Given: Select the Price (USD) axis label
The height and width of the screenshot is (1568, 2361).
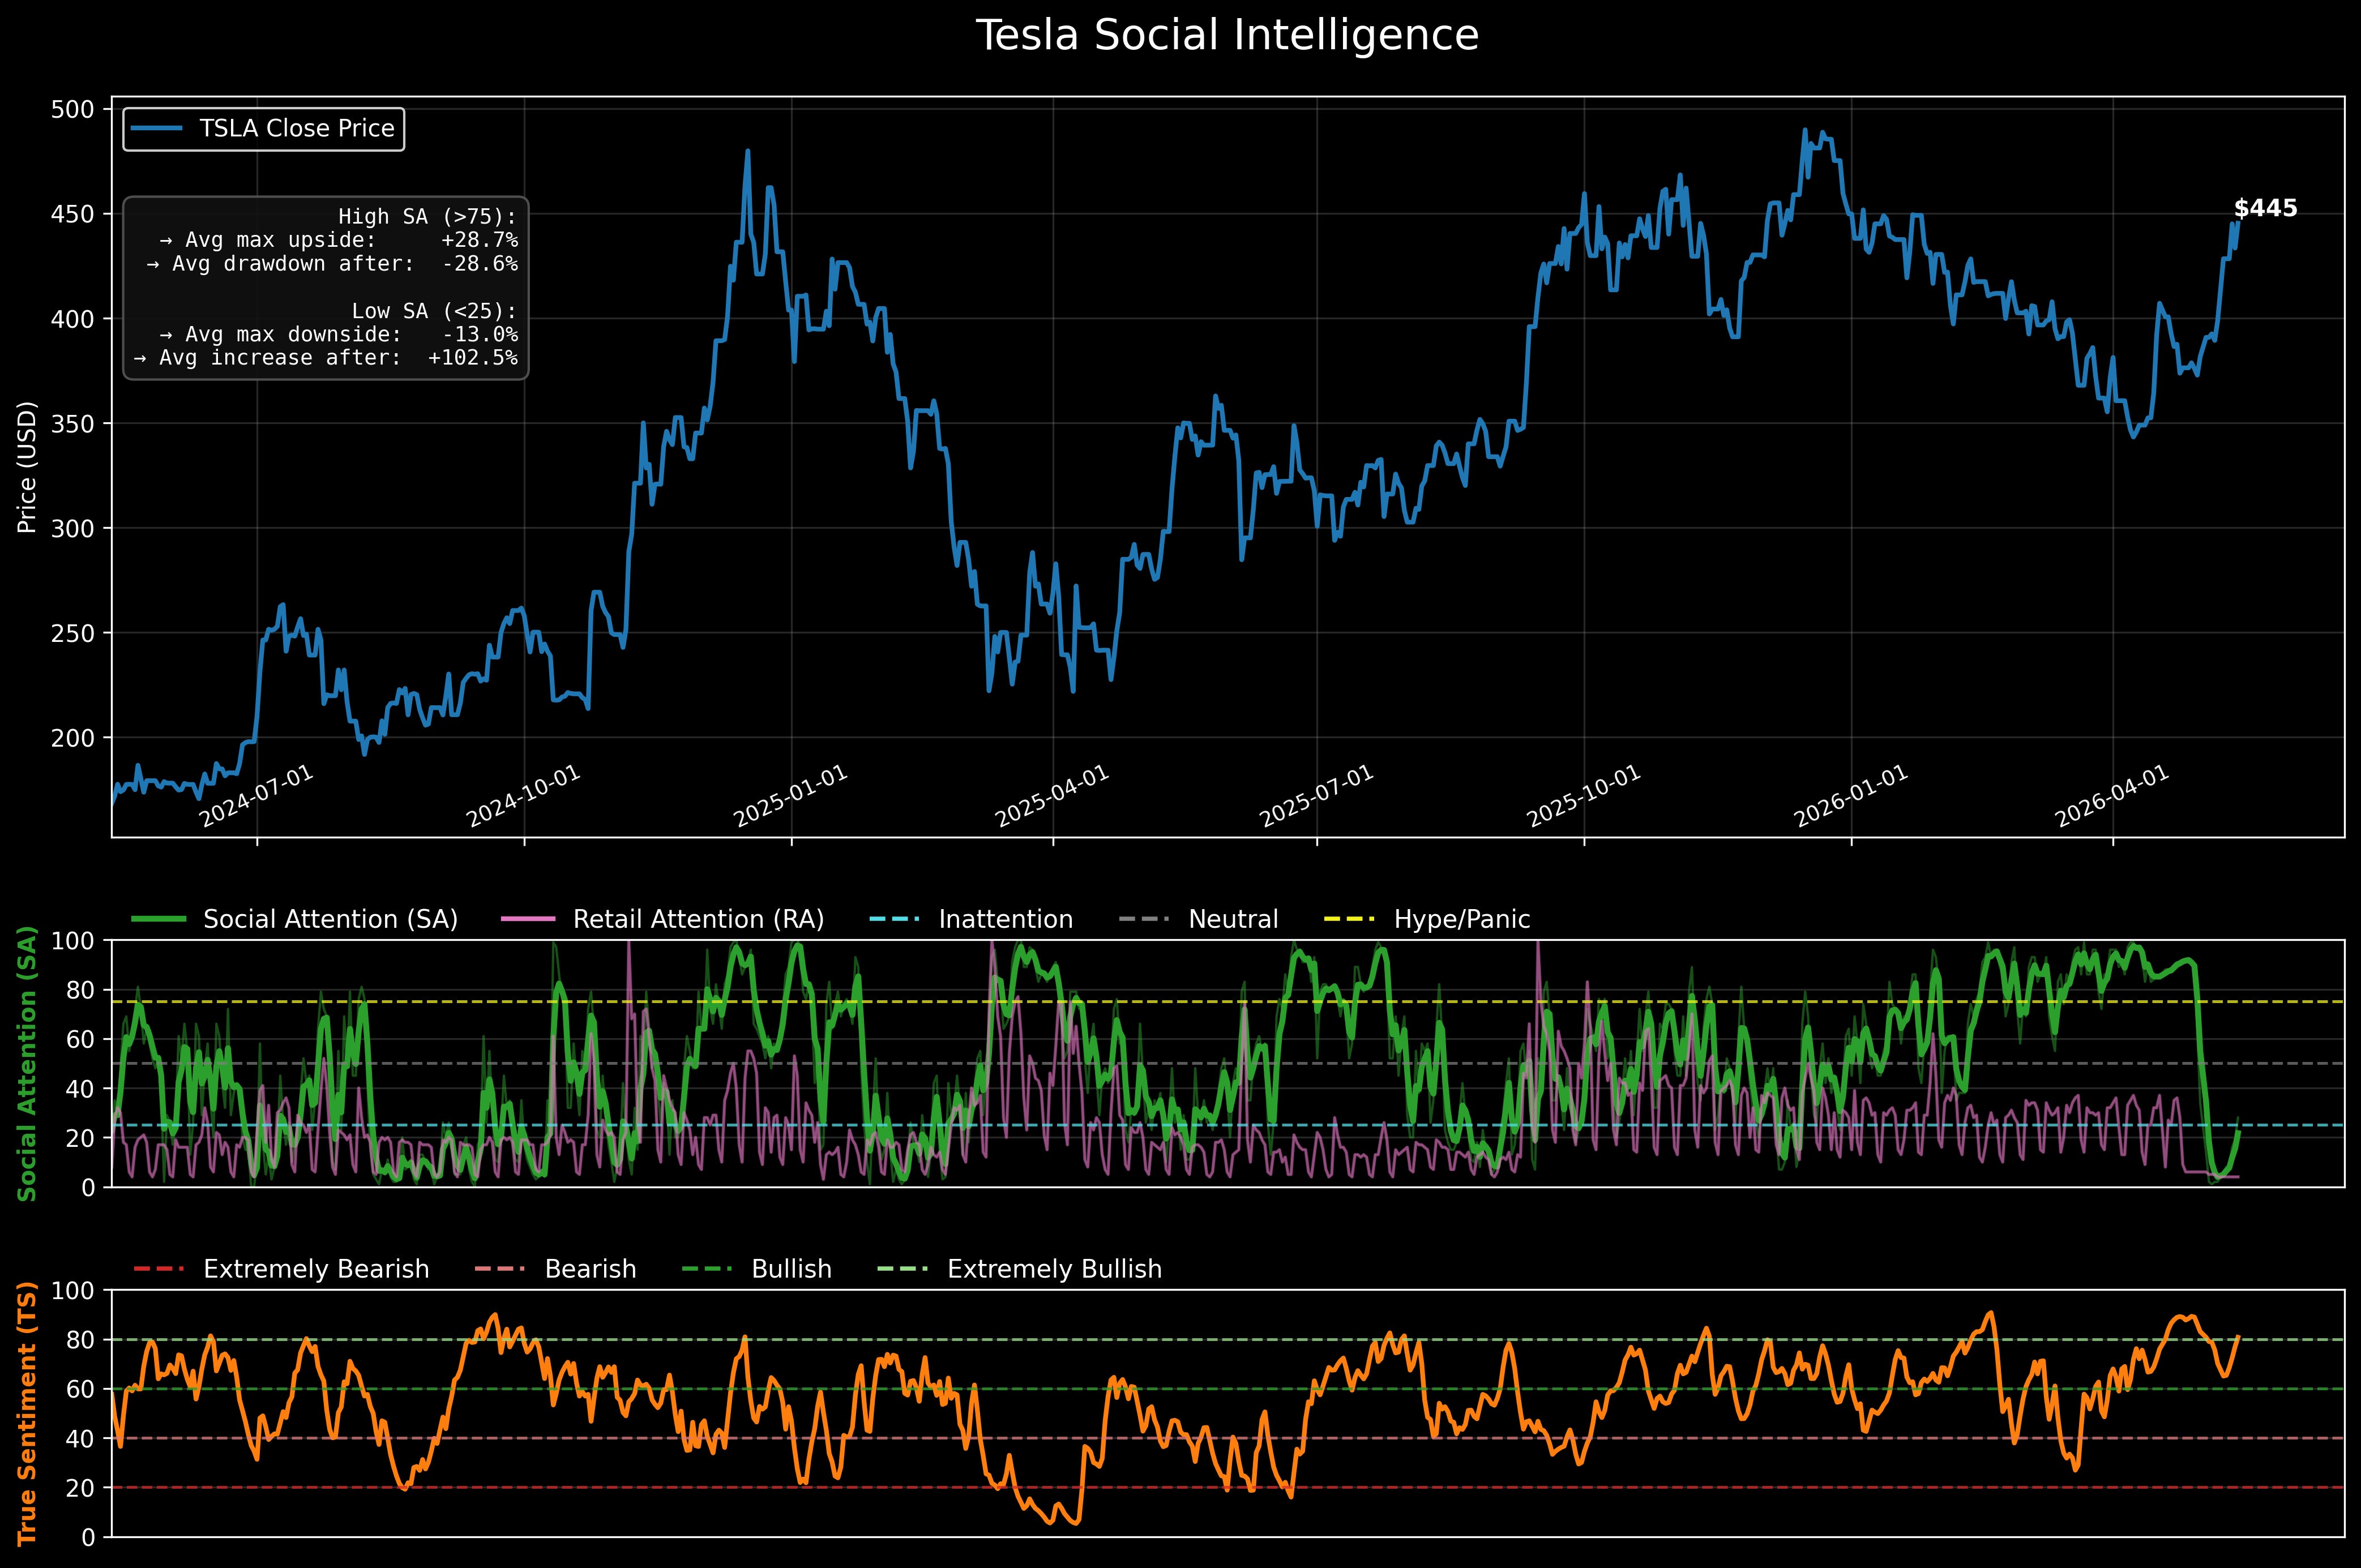Looking at the screenshot, I should point(28,467).
